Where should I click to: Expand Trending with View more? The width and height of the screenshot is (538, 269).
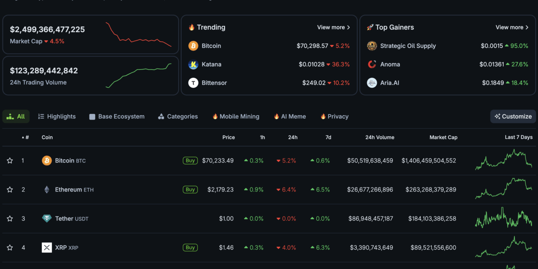point(333,27)
